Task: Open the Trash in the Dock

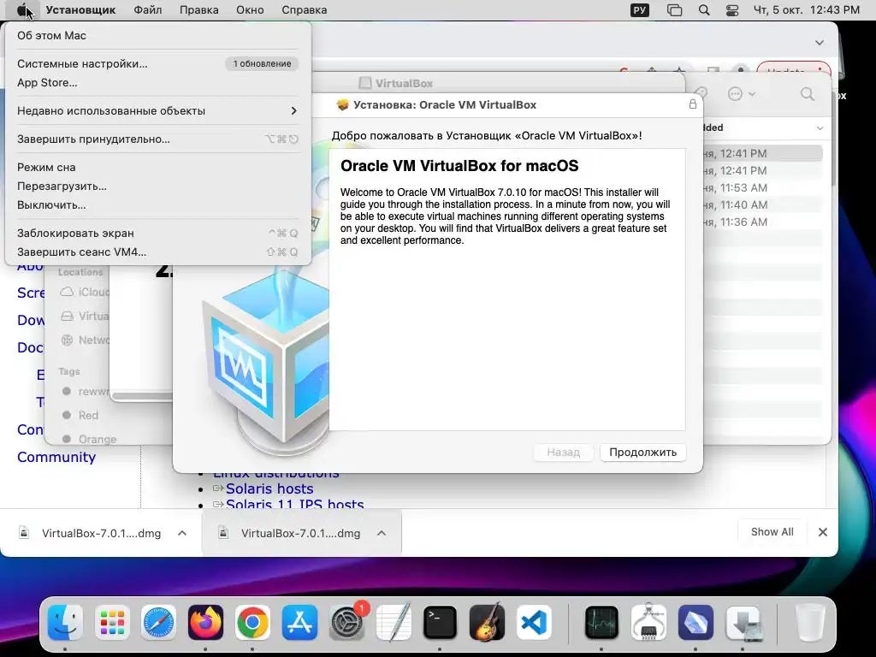Action: pos(810,623)
